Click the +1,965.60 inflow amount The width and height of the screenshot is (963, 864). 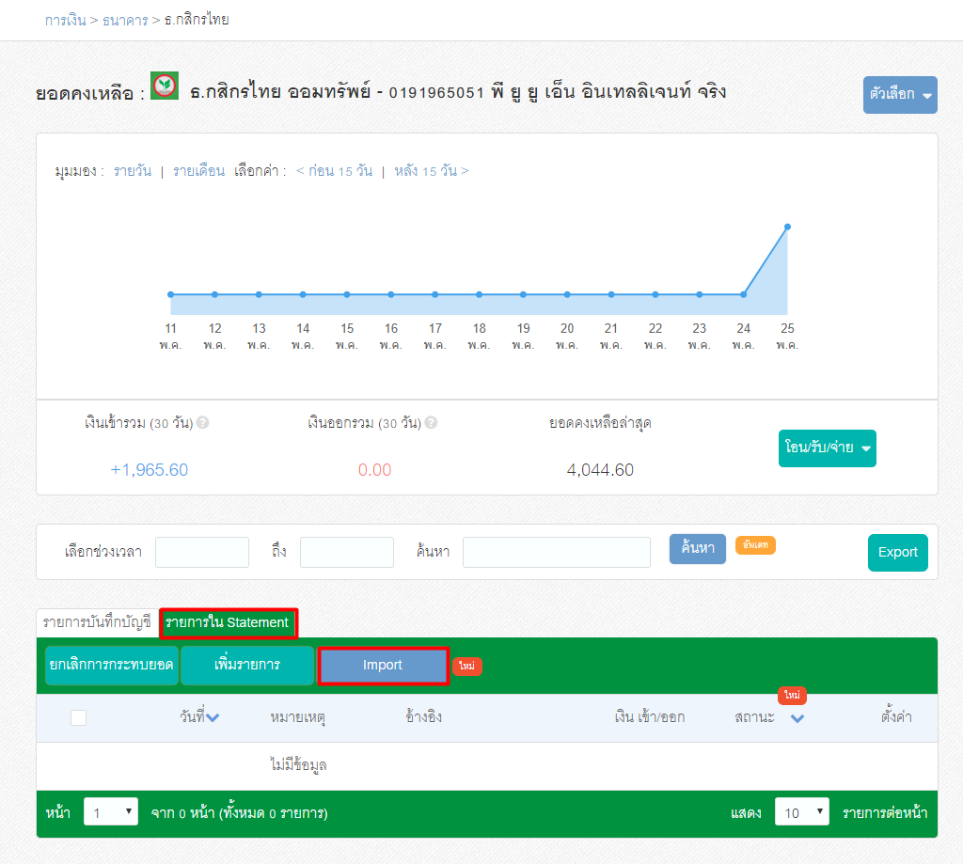150,470
